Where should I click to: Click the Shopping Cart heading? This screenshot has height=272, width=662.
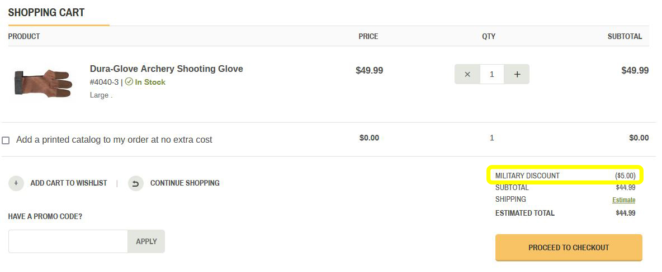pyautogui.click(x=46, y=12)
